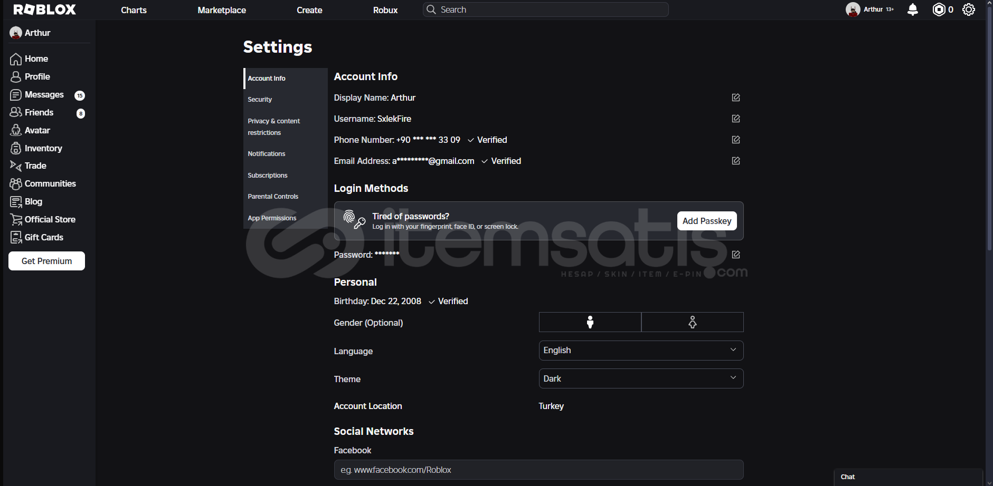
Task: Open Messages from the sidebar
Action: coord(37,94)
